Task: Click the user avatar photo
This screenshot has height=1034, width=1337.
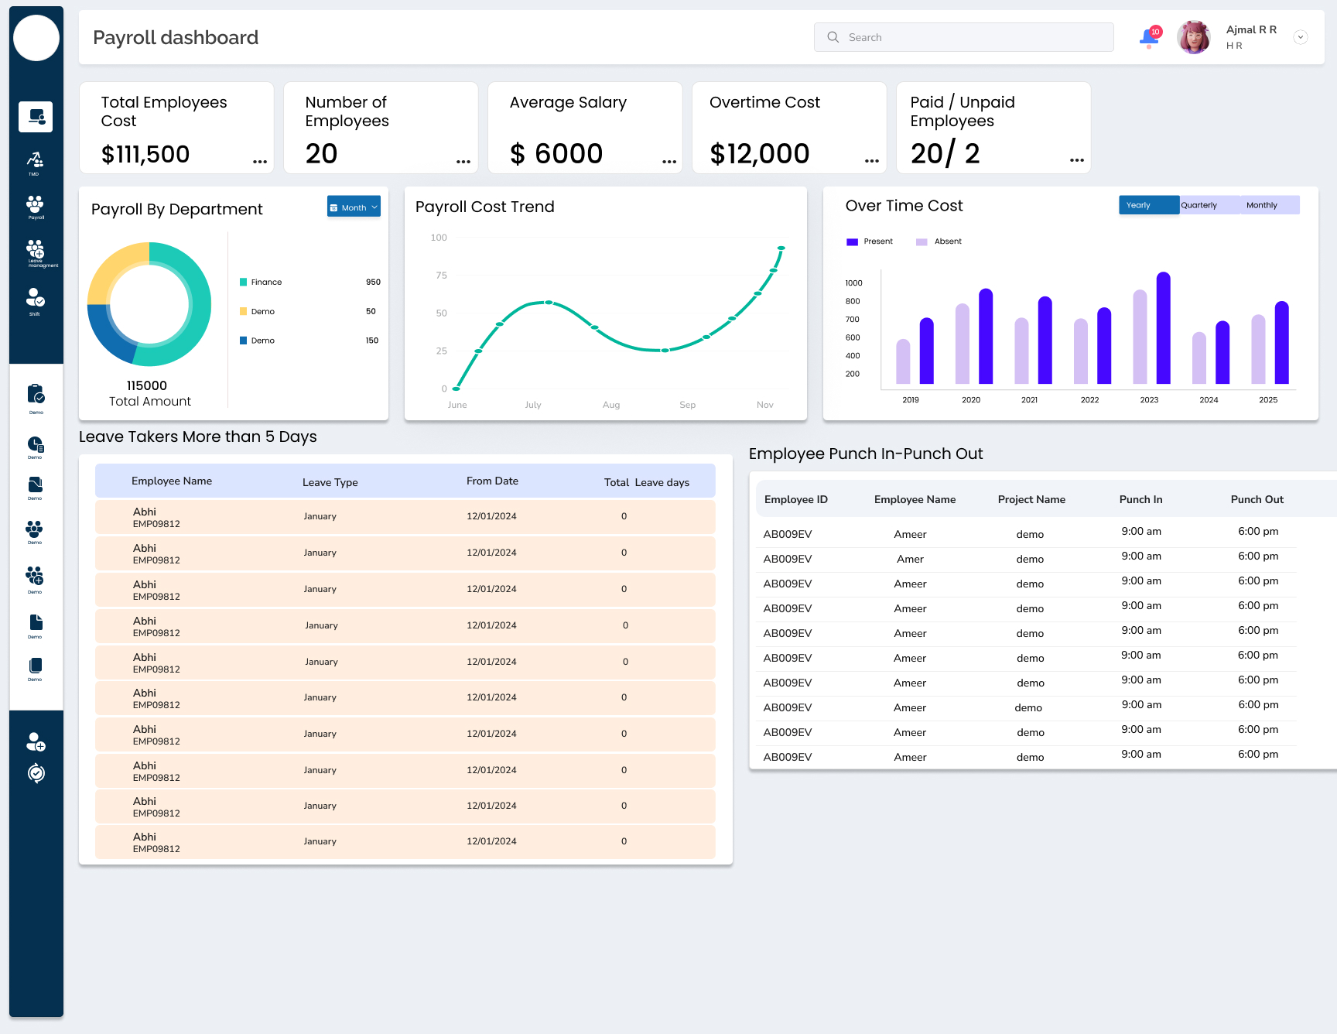Action: (1194, 37)
